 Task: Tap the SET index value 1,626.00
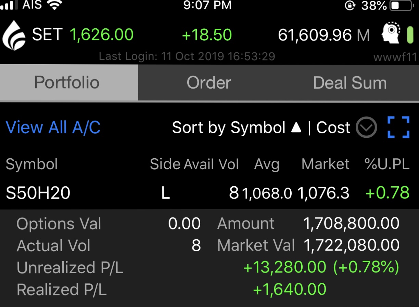pos(102,35)
